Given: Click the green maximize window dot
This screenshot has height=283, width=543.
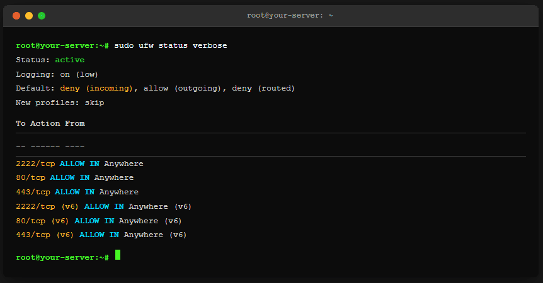Looking at the screenshot, I should pos(42,15).
